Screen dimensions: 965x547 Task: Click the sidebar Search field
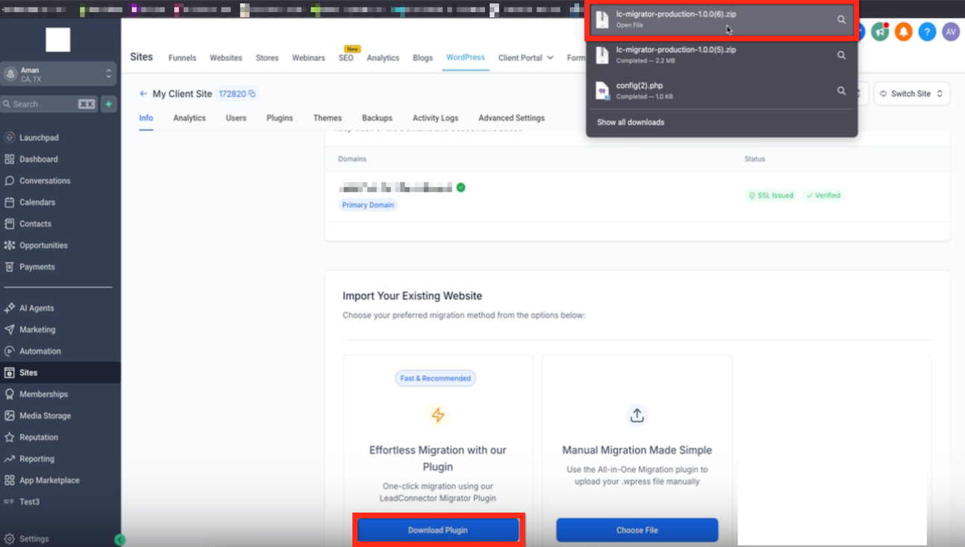(x=49, y=104)
